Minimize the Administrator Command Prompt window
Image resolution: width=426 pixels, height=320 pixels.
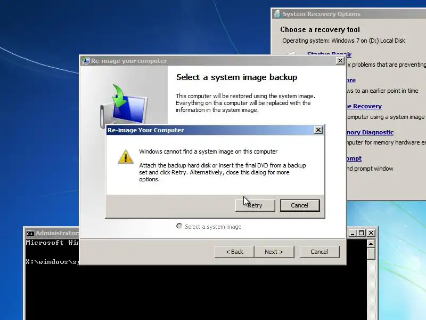point(353,233)
